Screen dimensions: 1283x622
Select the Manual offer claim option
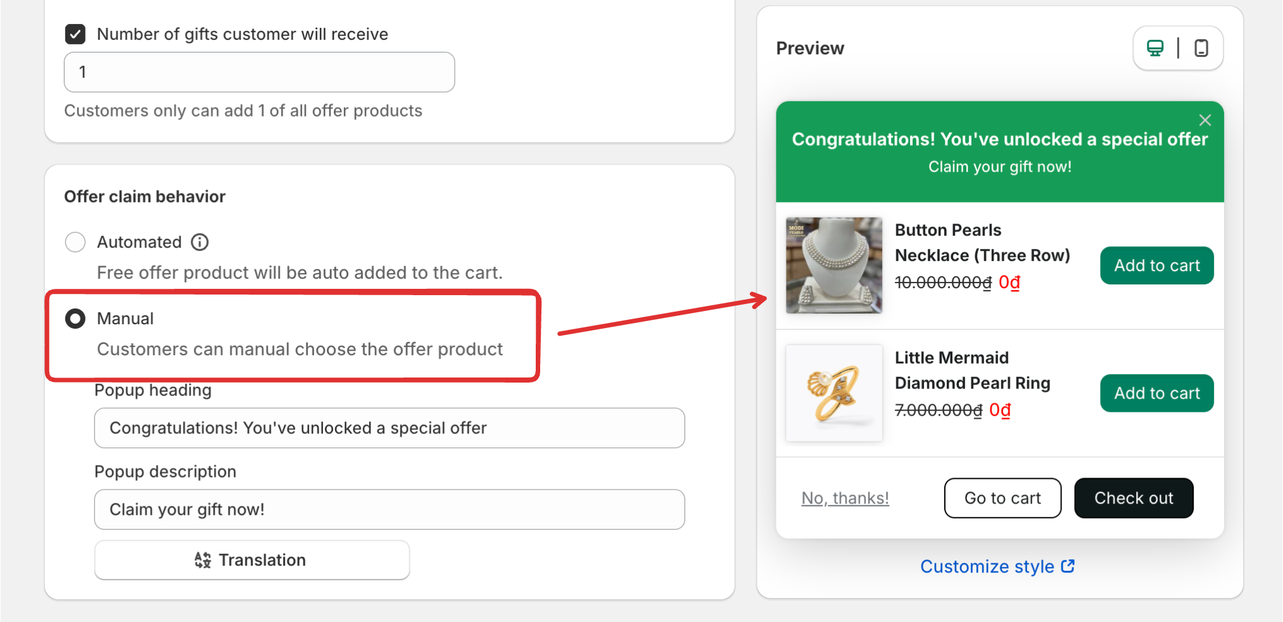coord(75,319)
